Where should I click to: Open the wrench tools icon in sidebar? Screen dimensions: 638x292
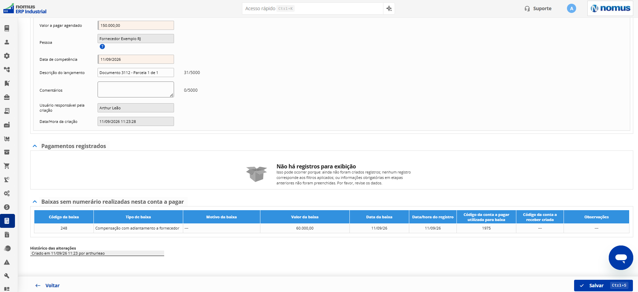click(x=7, y=276)
